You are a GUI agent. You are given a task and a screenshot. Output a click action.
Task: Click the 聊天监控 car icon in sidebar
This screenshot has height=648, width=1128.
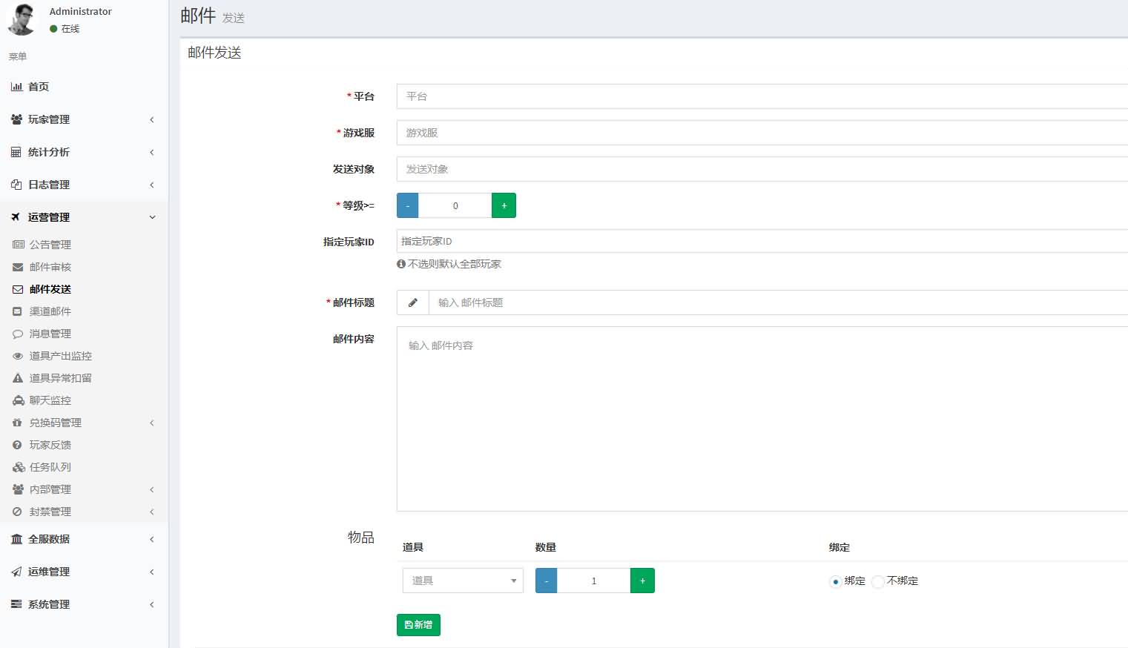18,400
